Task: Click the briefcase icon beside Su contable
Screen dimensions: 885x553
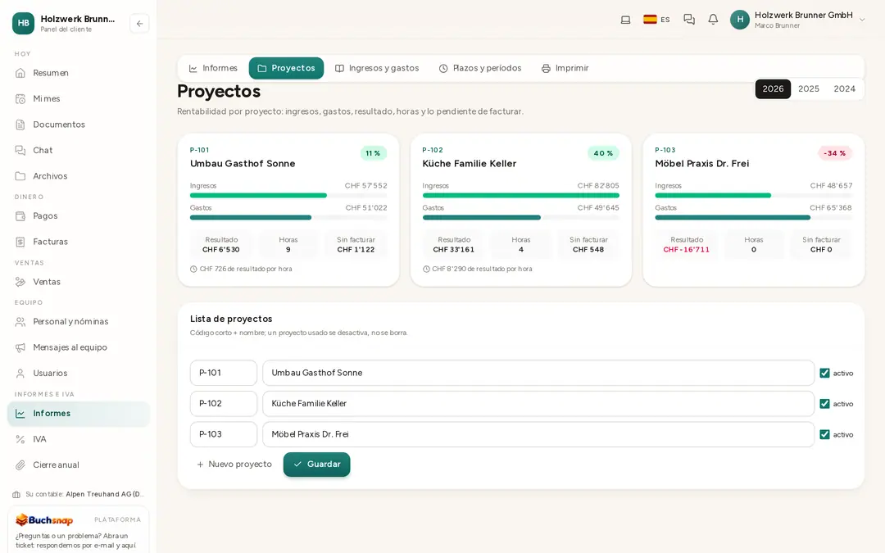Action: pyautogui.click(x=16, y=494)
